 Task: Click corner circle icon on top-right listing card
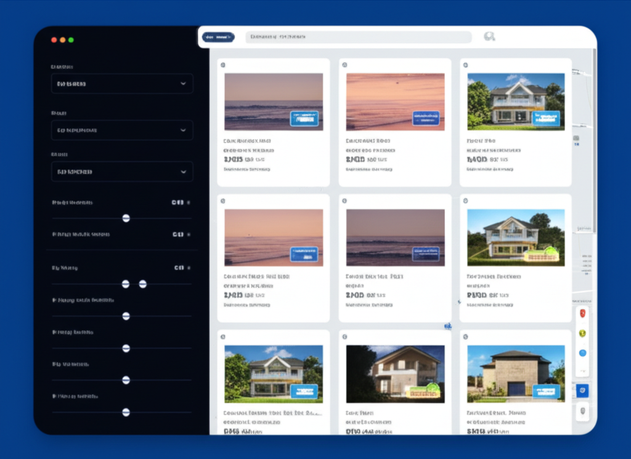466,65
